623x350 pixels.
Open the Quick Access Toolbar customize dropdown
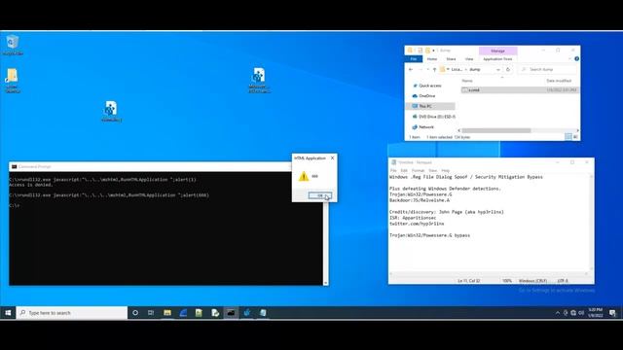pos(433,51)
